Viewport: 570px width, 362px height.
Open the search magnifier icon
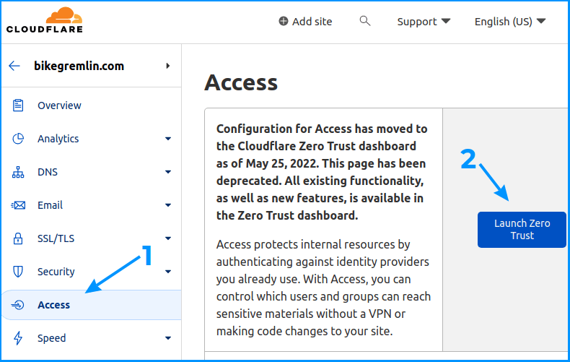point(365,21)
